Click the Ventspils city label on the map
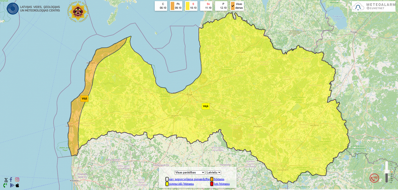Viewport: 398px width, 190px height. (91, 63)
